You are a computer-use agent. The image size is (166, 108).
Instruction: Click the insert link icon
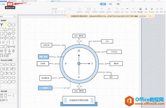[x=133, y=9]
